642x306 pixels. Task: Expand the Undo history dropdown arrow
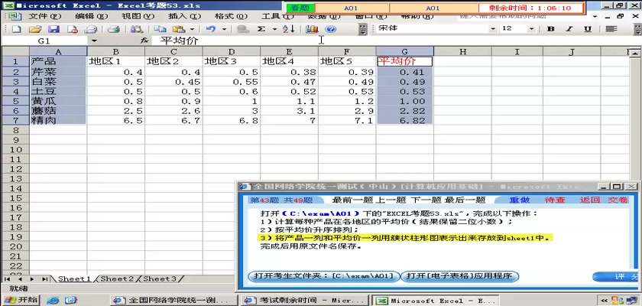click(224, 29)
